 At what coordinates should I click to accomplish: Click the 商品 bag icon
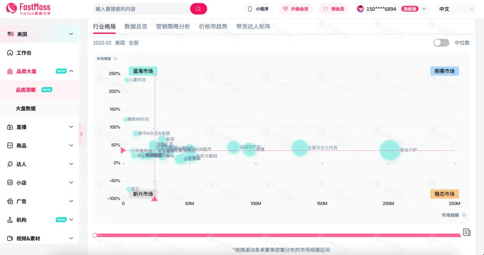(10, 145)
